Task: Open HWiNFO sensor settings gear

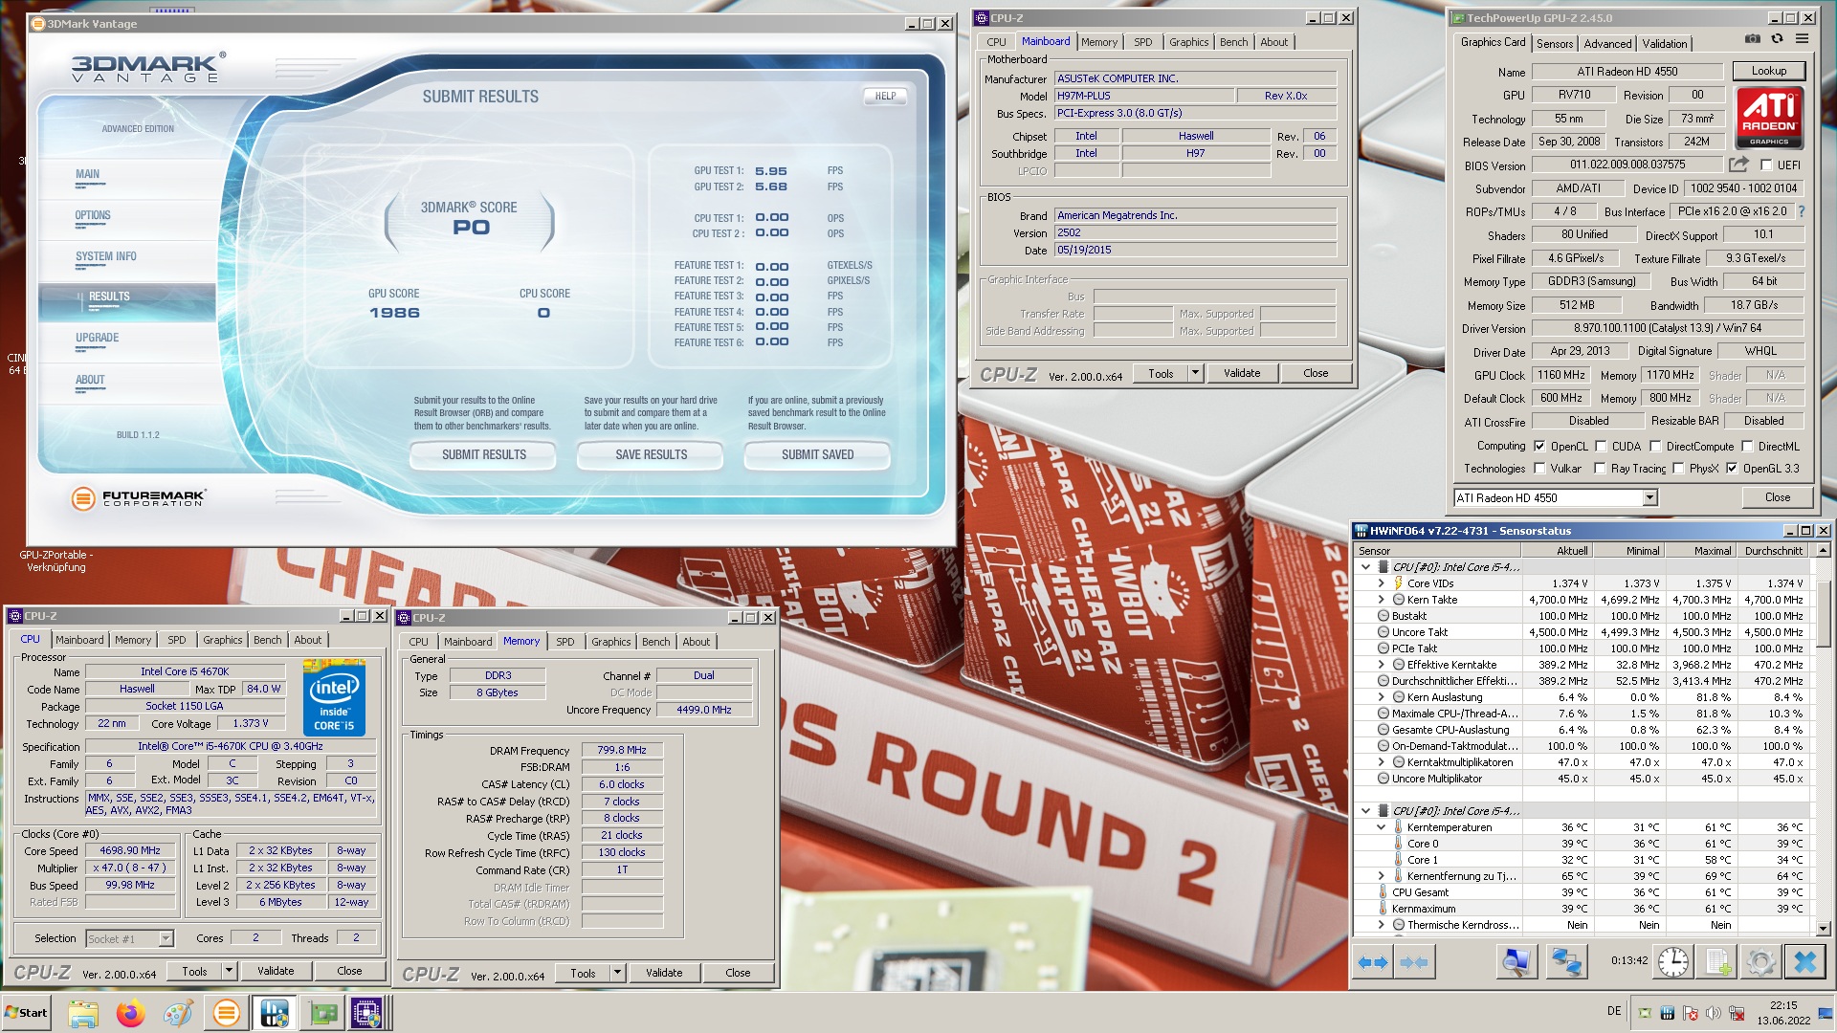Action: pos(1760,962)
